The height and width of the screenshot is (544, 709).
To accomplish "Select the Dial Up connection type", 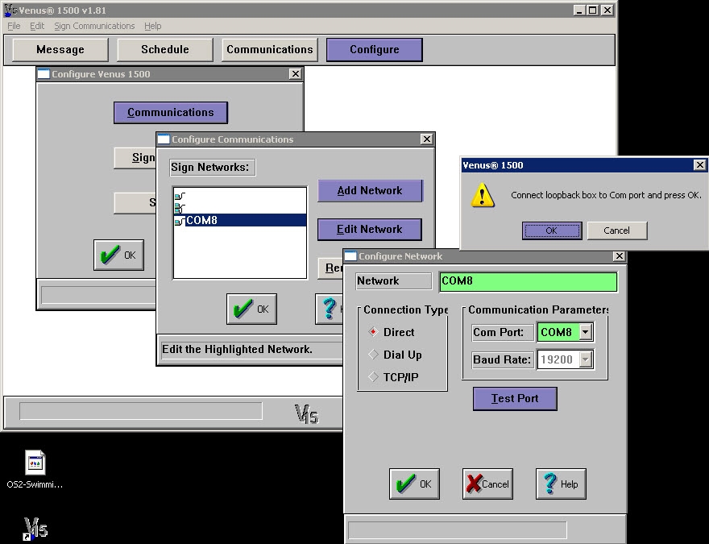I will (x=374, y=355).
